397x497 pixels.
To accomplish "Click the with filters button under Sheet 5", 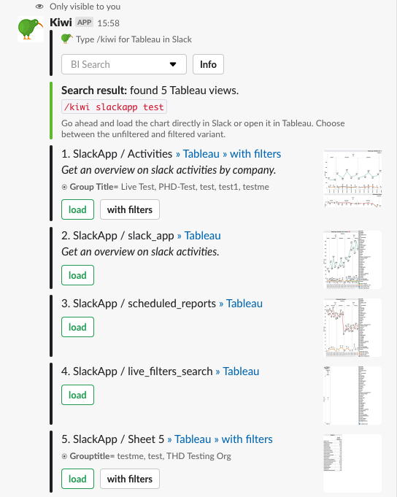I will pos(130,479).
